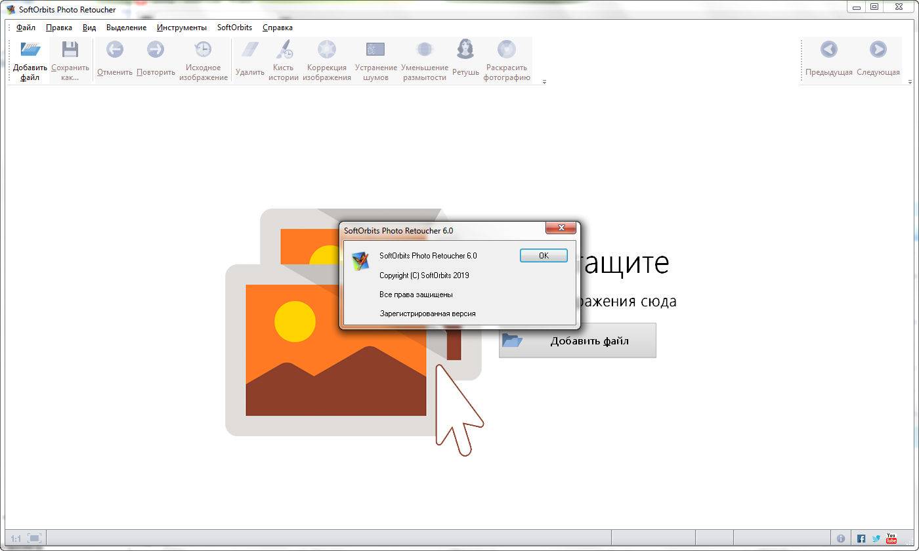Open the Коррекция изображения tool
Viewport: 919px width, 551px height.
[x=327, y=49]
